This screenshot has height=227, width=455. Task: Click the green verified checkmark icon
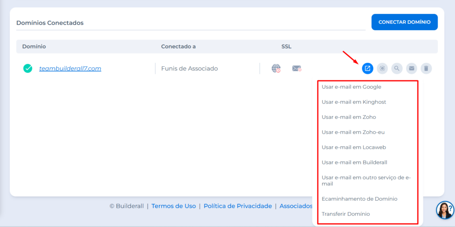click(x=28, y=69)
